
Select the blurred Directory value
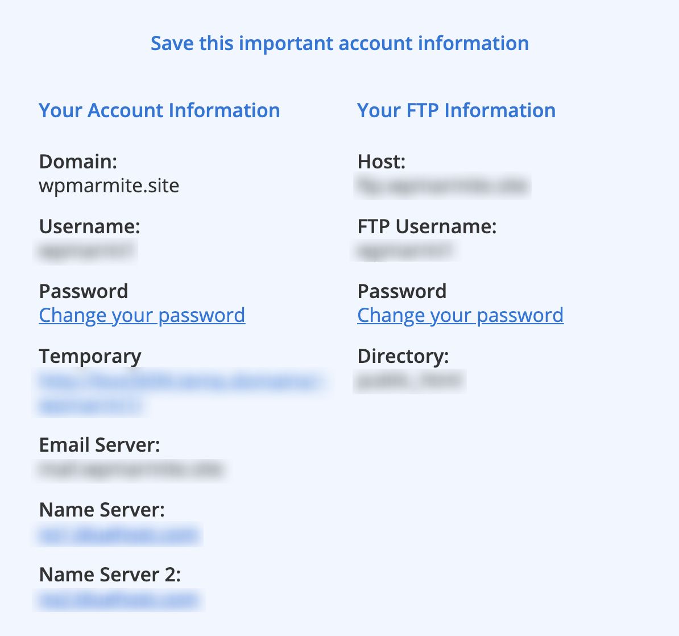[x=409, y=381]
